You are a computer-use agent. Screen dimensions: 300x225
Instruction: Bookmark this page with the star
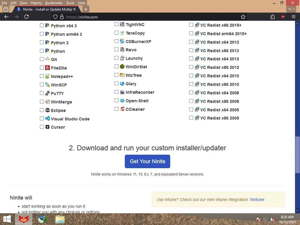(243, 17)
